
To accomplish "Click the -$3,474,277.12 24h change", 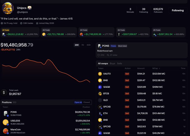I will point(8,50).
